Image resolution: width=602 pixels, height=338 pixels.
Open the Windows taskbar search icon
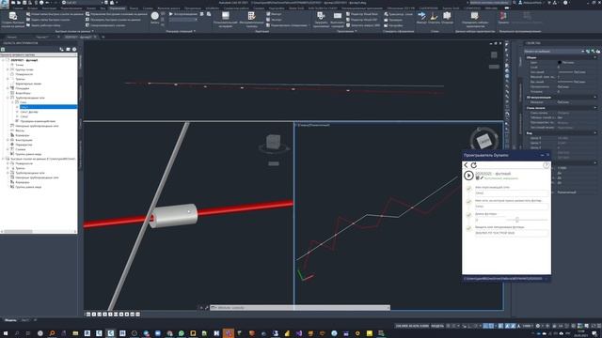(x=17, y=333)
